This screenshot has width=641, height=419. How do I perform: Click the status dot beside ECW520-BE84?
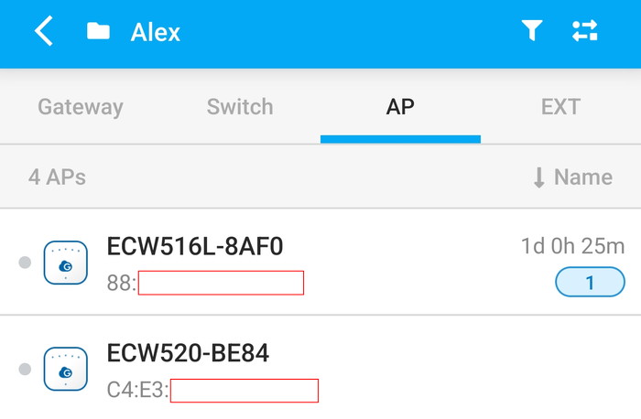point(25,369)
